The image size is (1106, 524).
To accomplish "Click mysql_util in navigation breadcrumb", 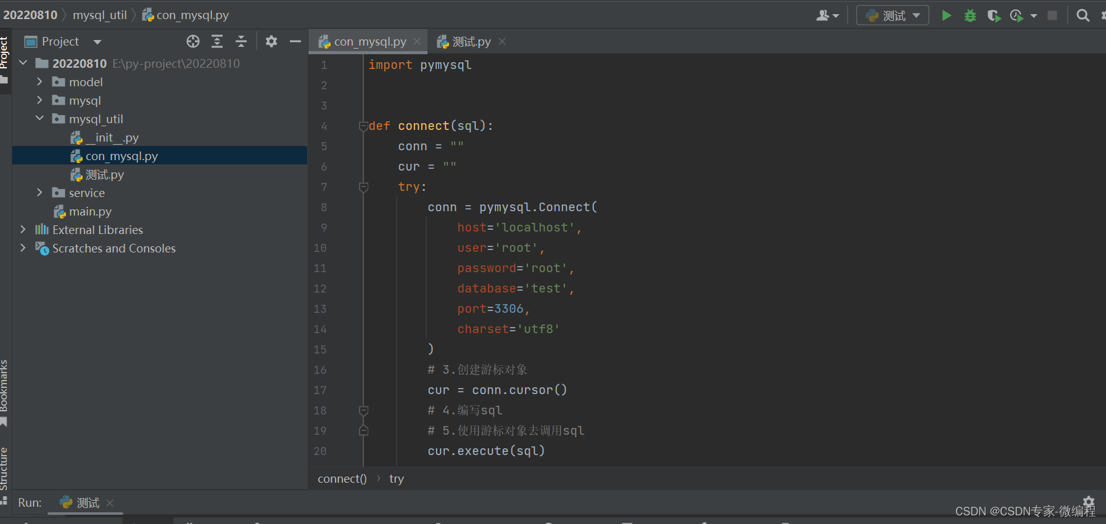I will [99, 15].
